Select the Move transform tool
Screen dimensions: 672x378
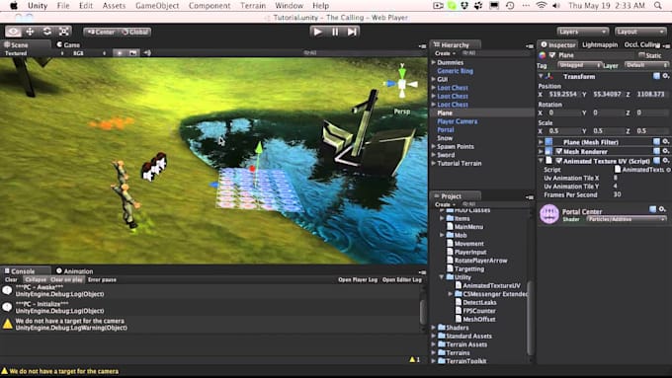[30, 32]
